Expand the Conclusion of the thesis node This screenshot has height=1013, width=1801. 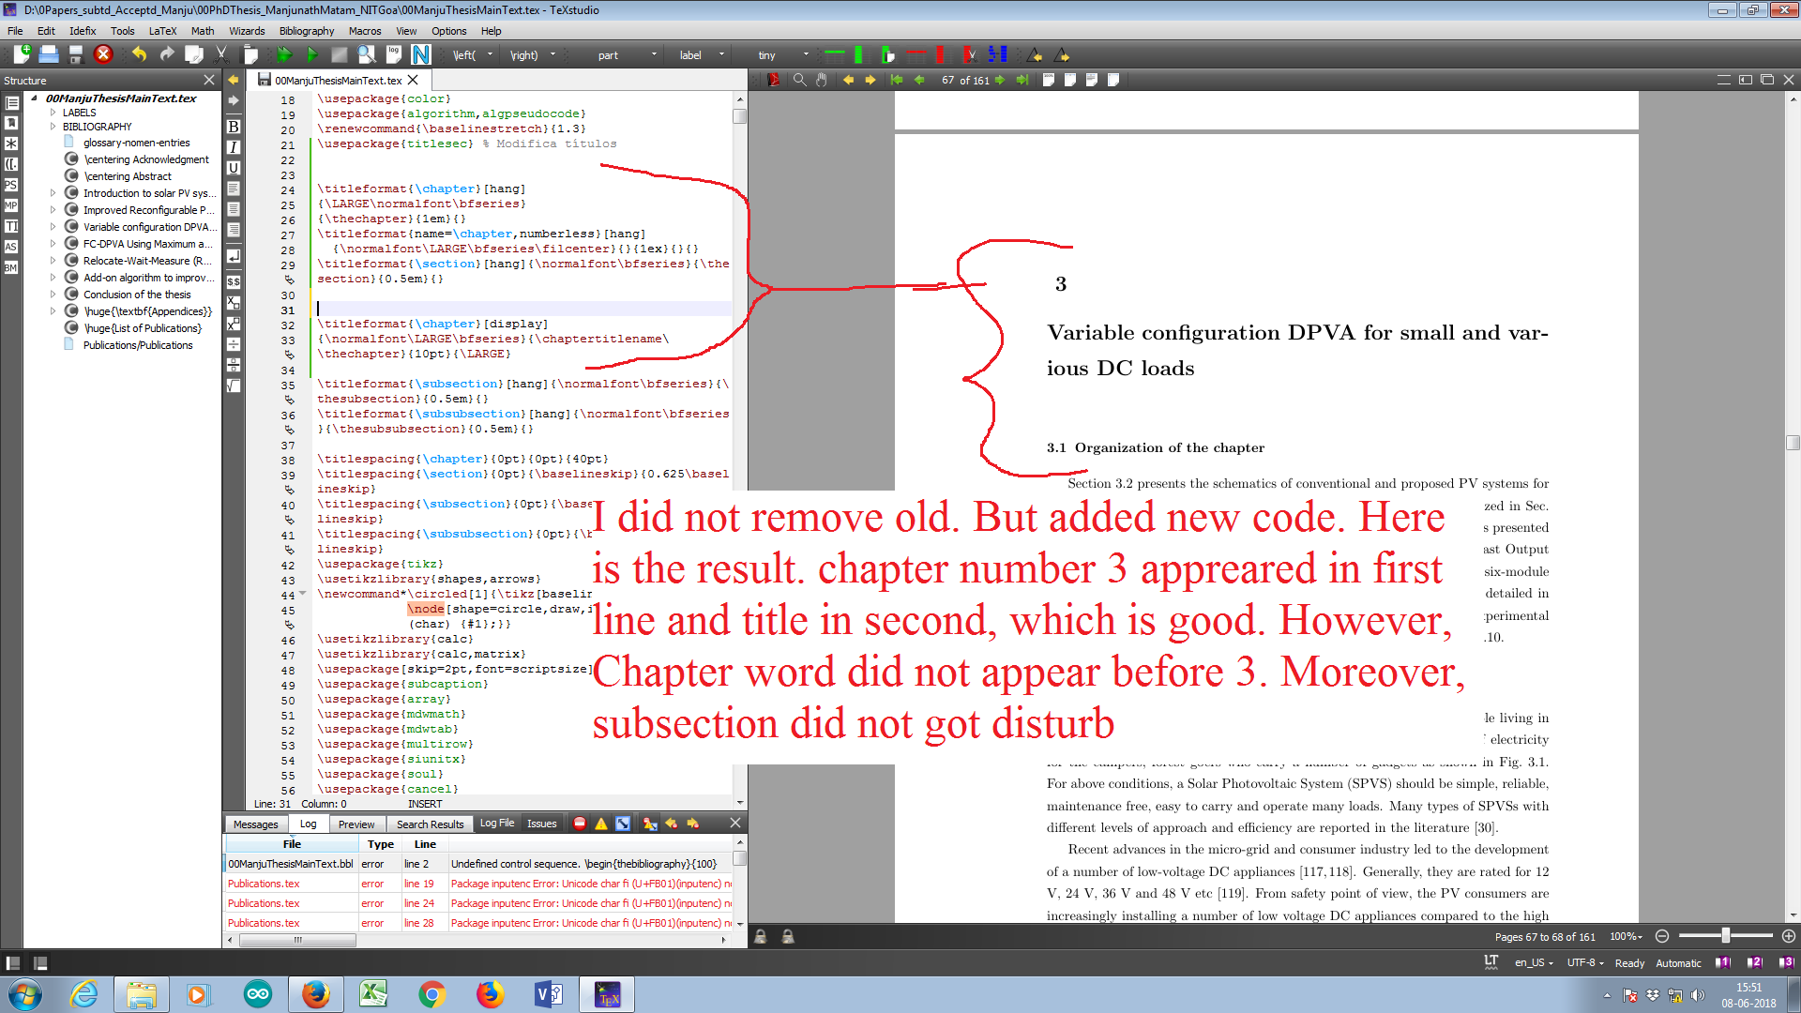[x=53, y=295]
